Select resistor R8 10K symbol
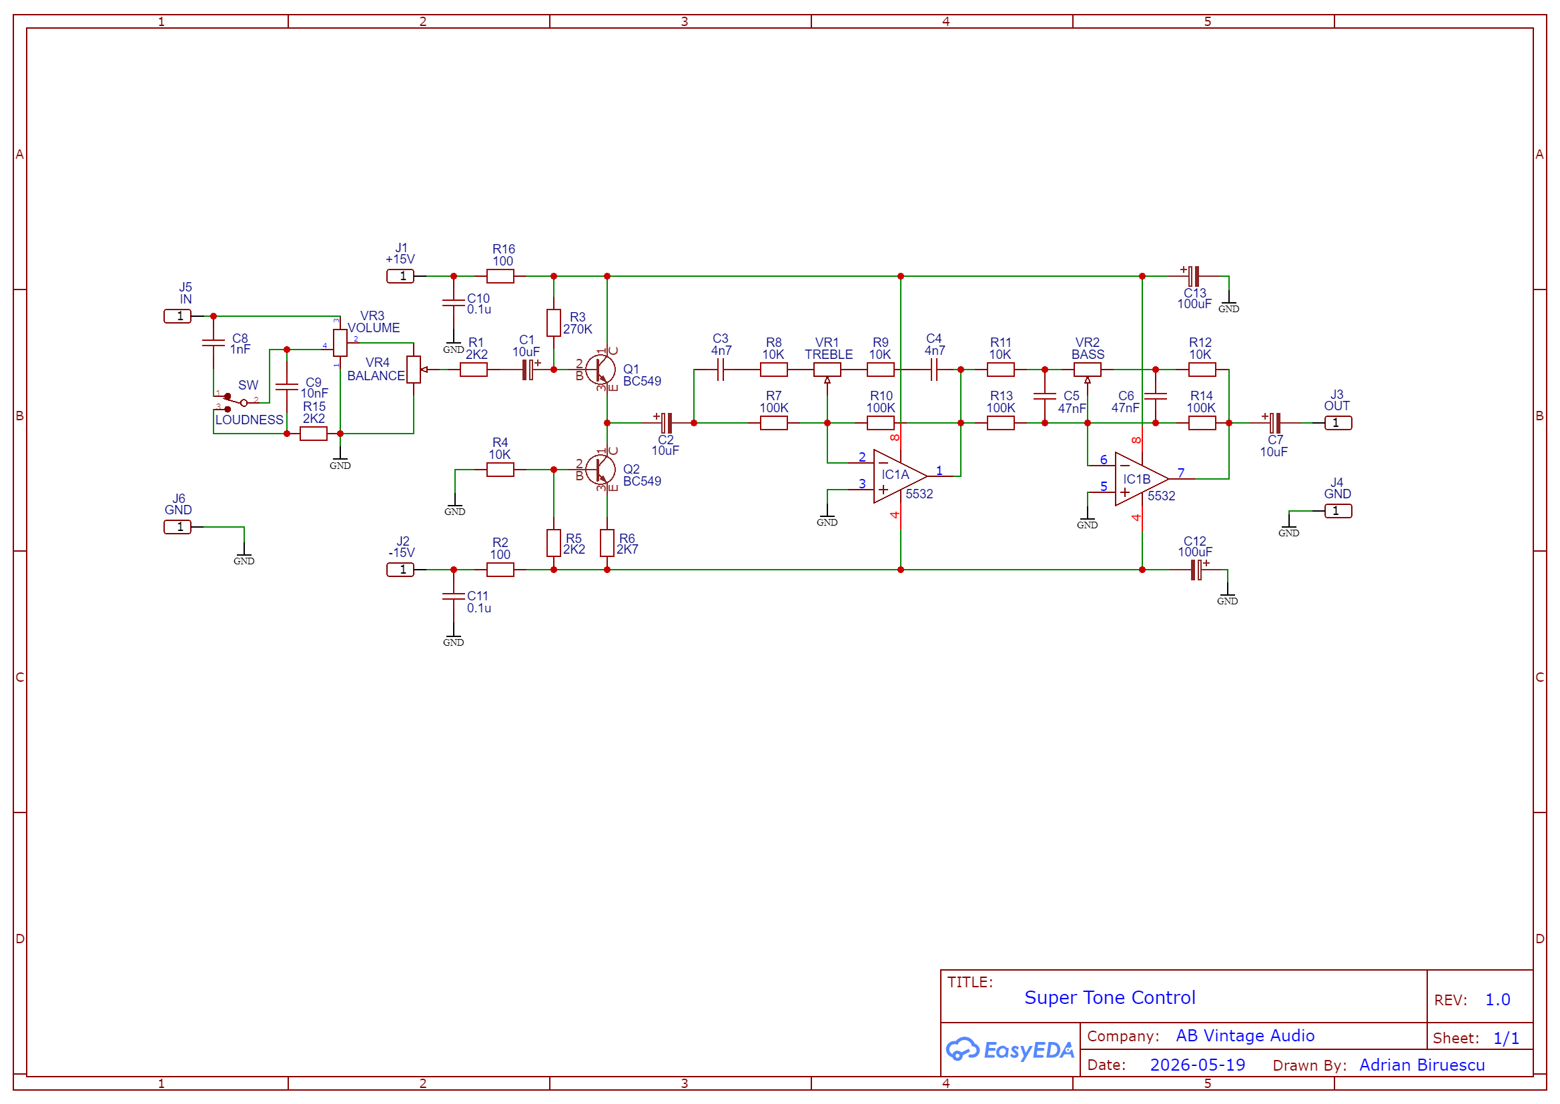Screen dimensions: 1560x1104 click(x=773, y=370)
